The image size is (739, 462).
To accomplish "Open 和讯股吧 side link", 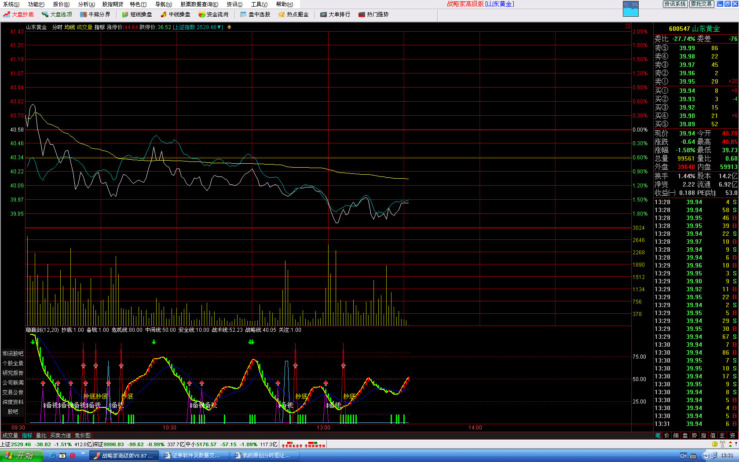I will coord(13,354).
